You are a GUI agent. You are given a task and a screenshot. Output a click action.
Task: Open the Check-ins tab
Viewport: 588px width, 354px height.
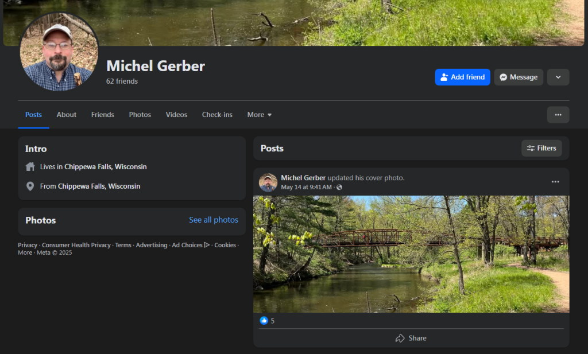tap(217, 115)
